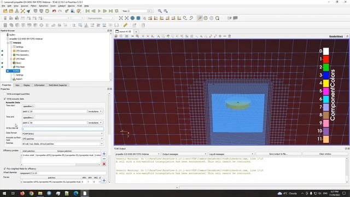The width and height of the screenshot is (350, 197).
Task: Click the blue cube view icon
Action: (x=138, y=18)
